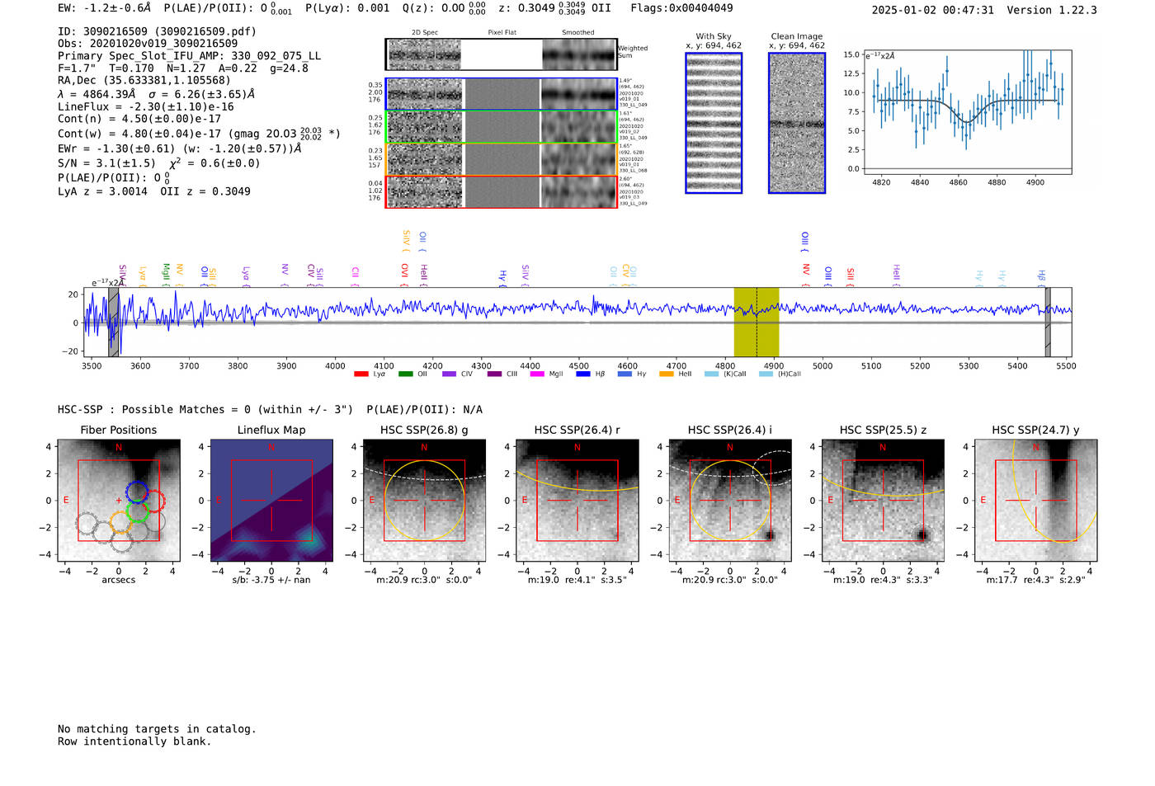Click the orange fiber circle in Fiber Positions
Image resolution: width=1155 pixels, height=786 pixels.
pyautogui.click(x=120, y=522)
